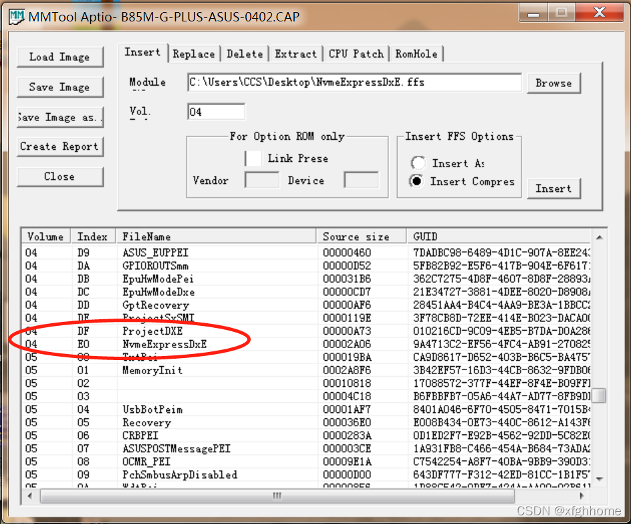Select the EpuHwModePei row

[306, 278]
